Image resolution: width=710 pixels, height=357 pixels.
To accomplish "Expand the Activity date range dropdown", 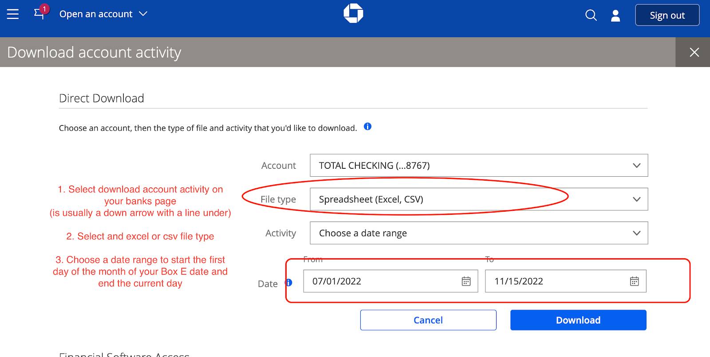I will (x=478, y=233).
